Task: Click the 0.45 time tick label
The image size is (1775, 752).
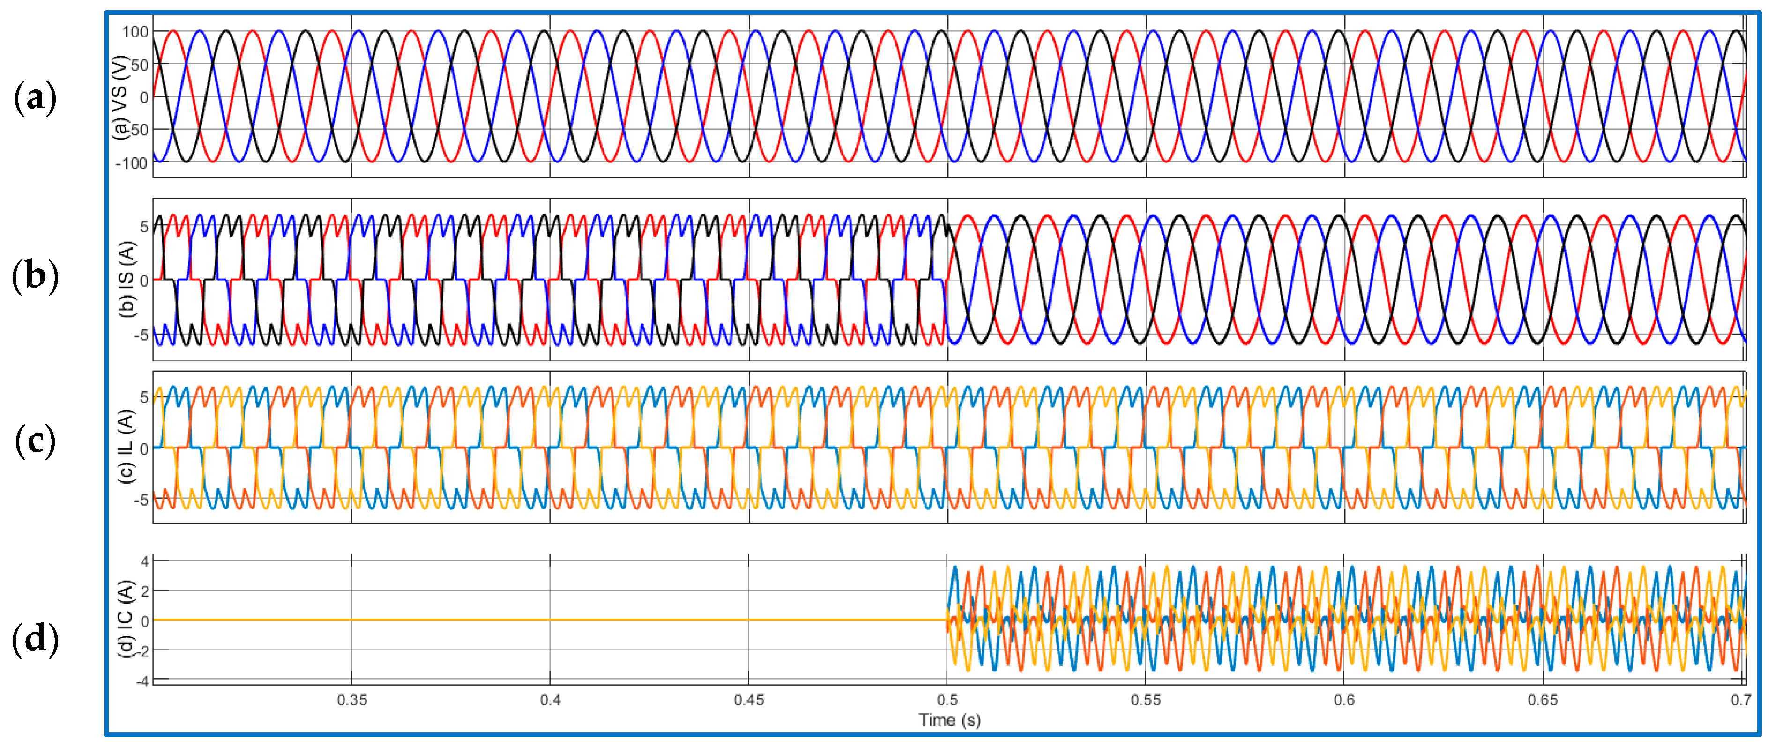Action: (748, 700)
